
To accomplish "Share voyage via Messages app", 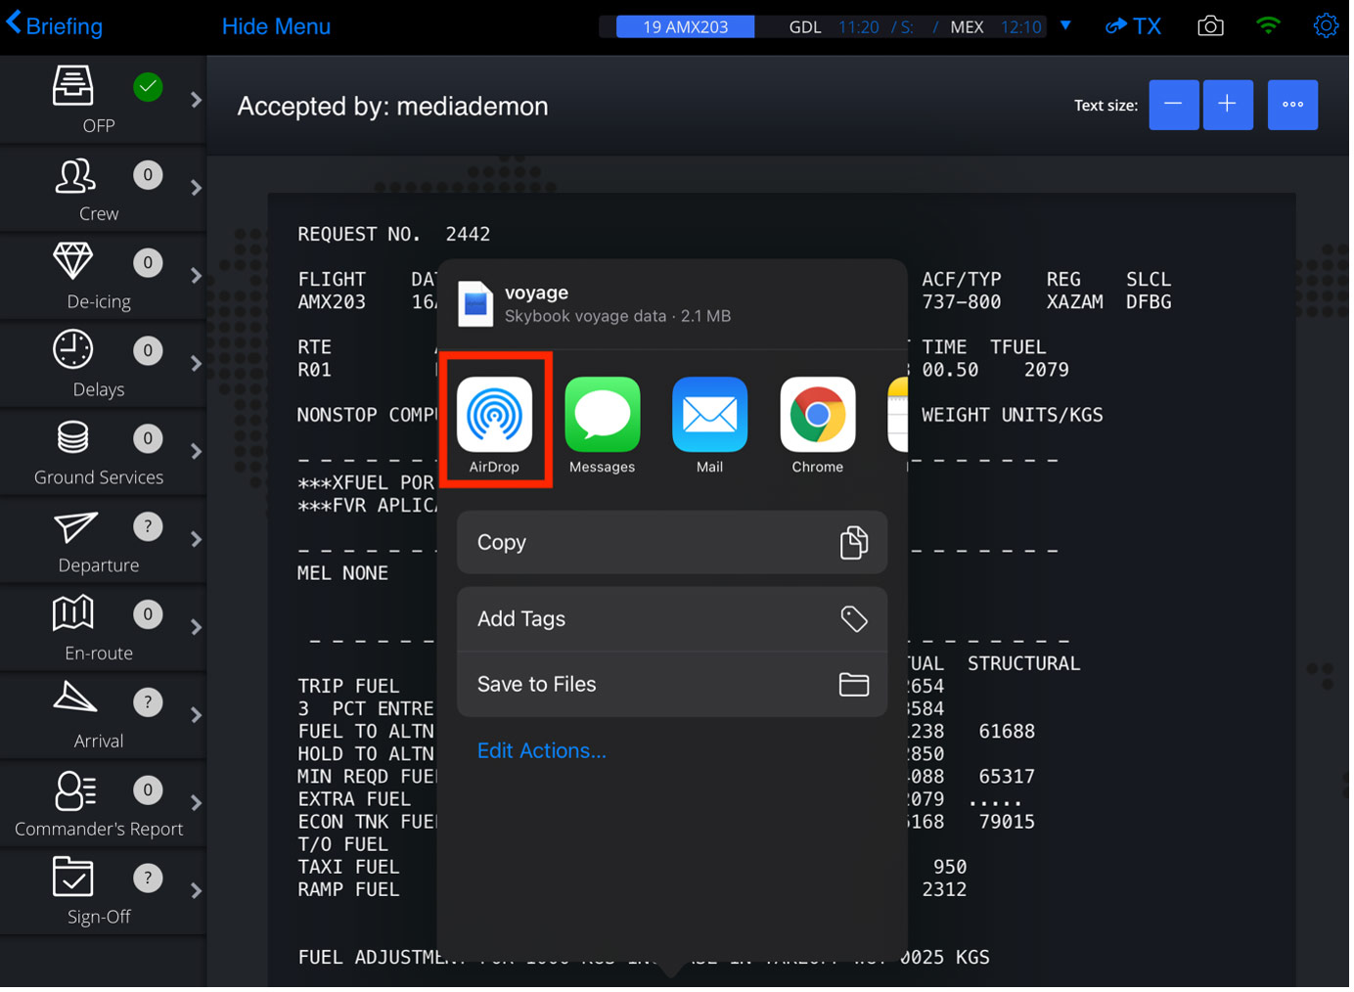I will click(603, 416).
